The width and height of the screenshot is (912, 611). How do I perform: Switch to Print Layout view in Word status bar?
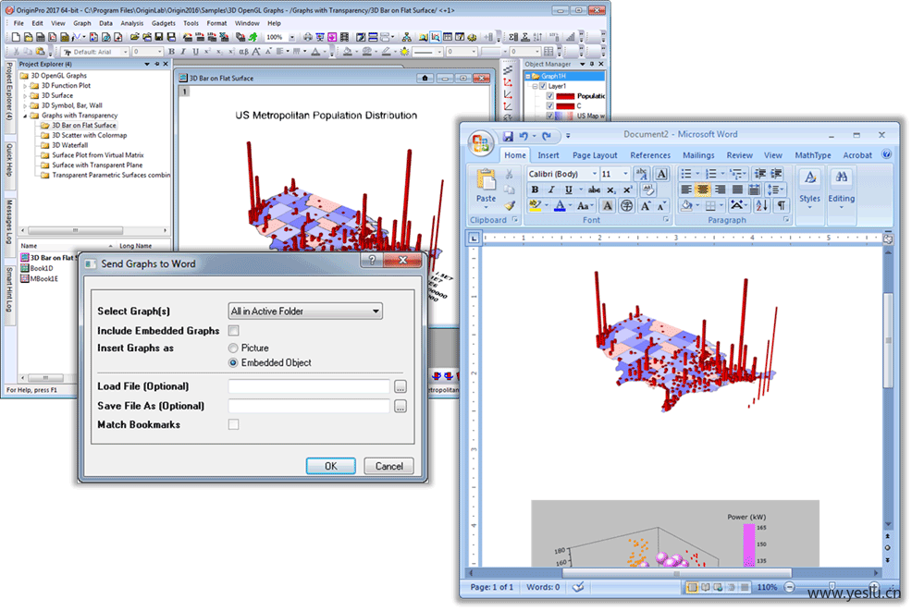(x=692, y=587)
